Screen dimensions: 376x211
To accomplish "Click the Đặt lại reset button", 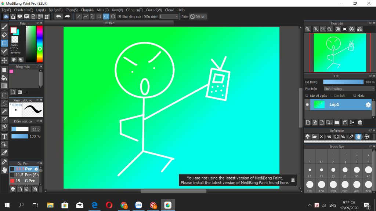I will [197, 16].
